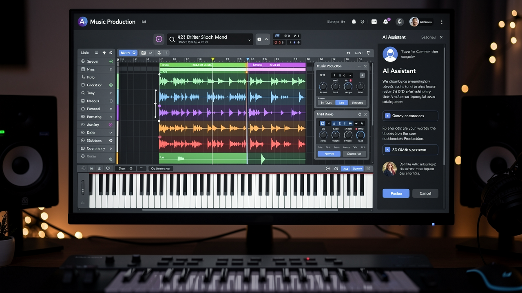The width and height of the screenshot is (522, 293).
Task: Select the first highlighted mode icon in Fldd Poolo
Action: 323,123
